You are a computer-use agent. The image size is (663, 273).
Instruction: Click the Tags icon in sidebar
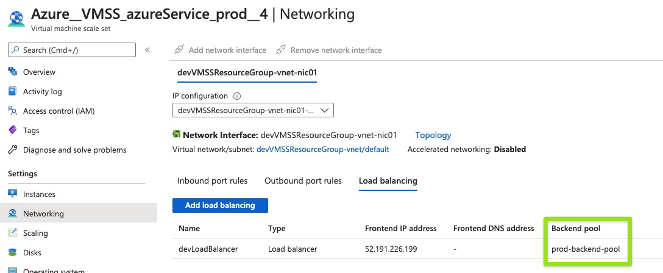(13, 130)
